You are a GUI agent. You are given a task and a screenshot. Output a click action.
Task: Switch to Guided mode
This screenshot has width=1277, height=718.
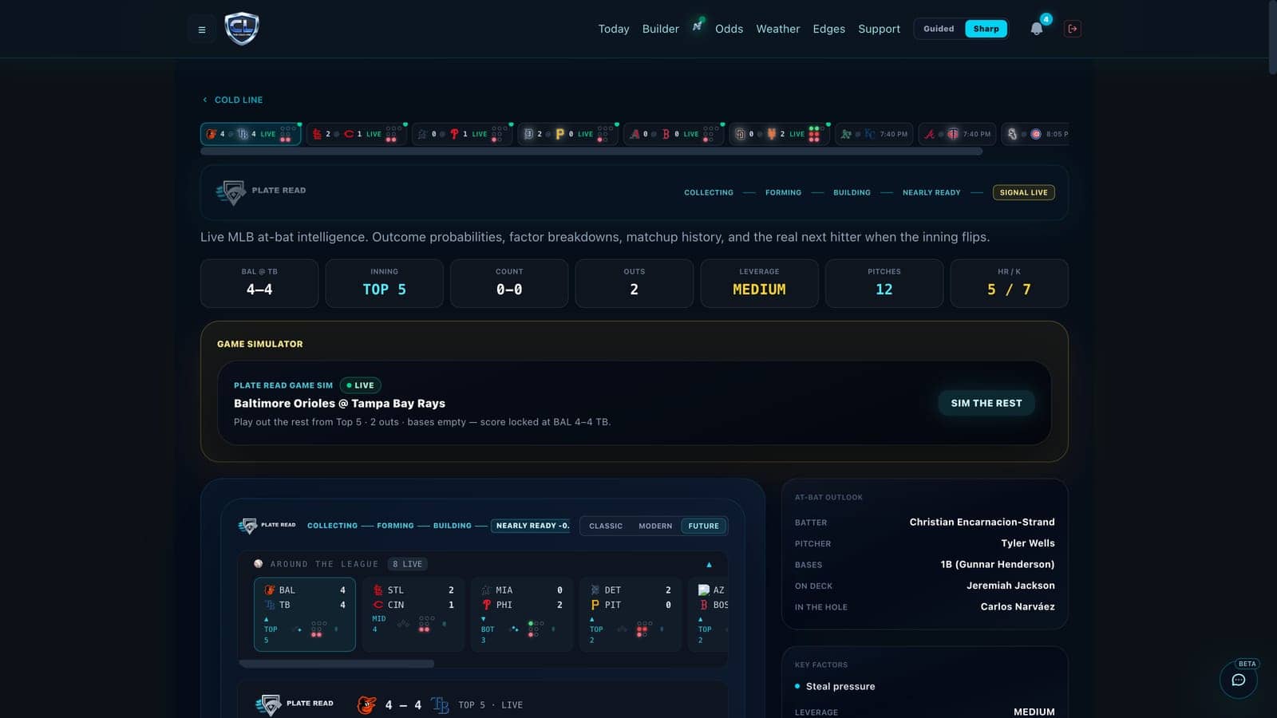click(939, 29)
